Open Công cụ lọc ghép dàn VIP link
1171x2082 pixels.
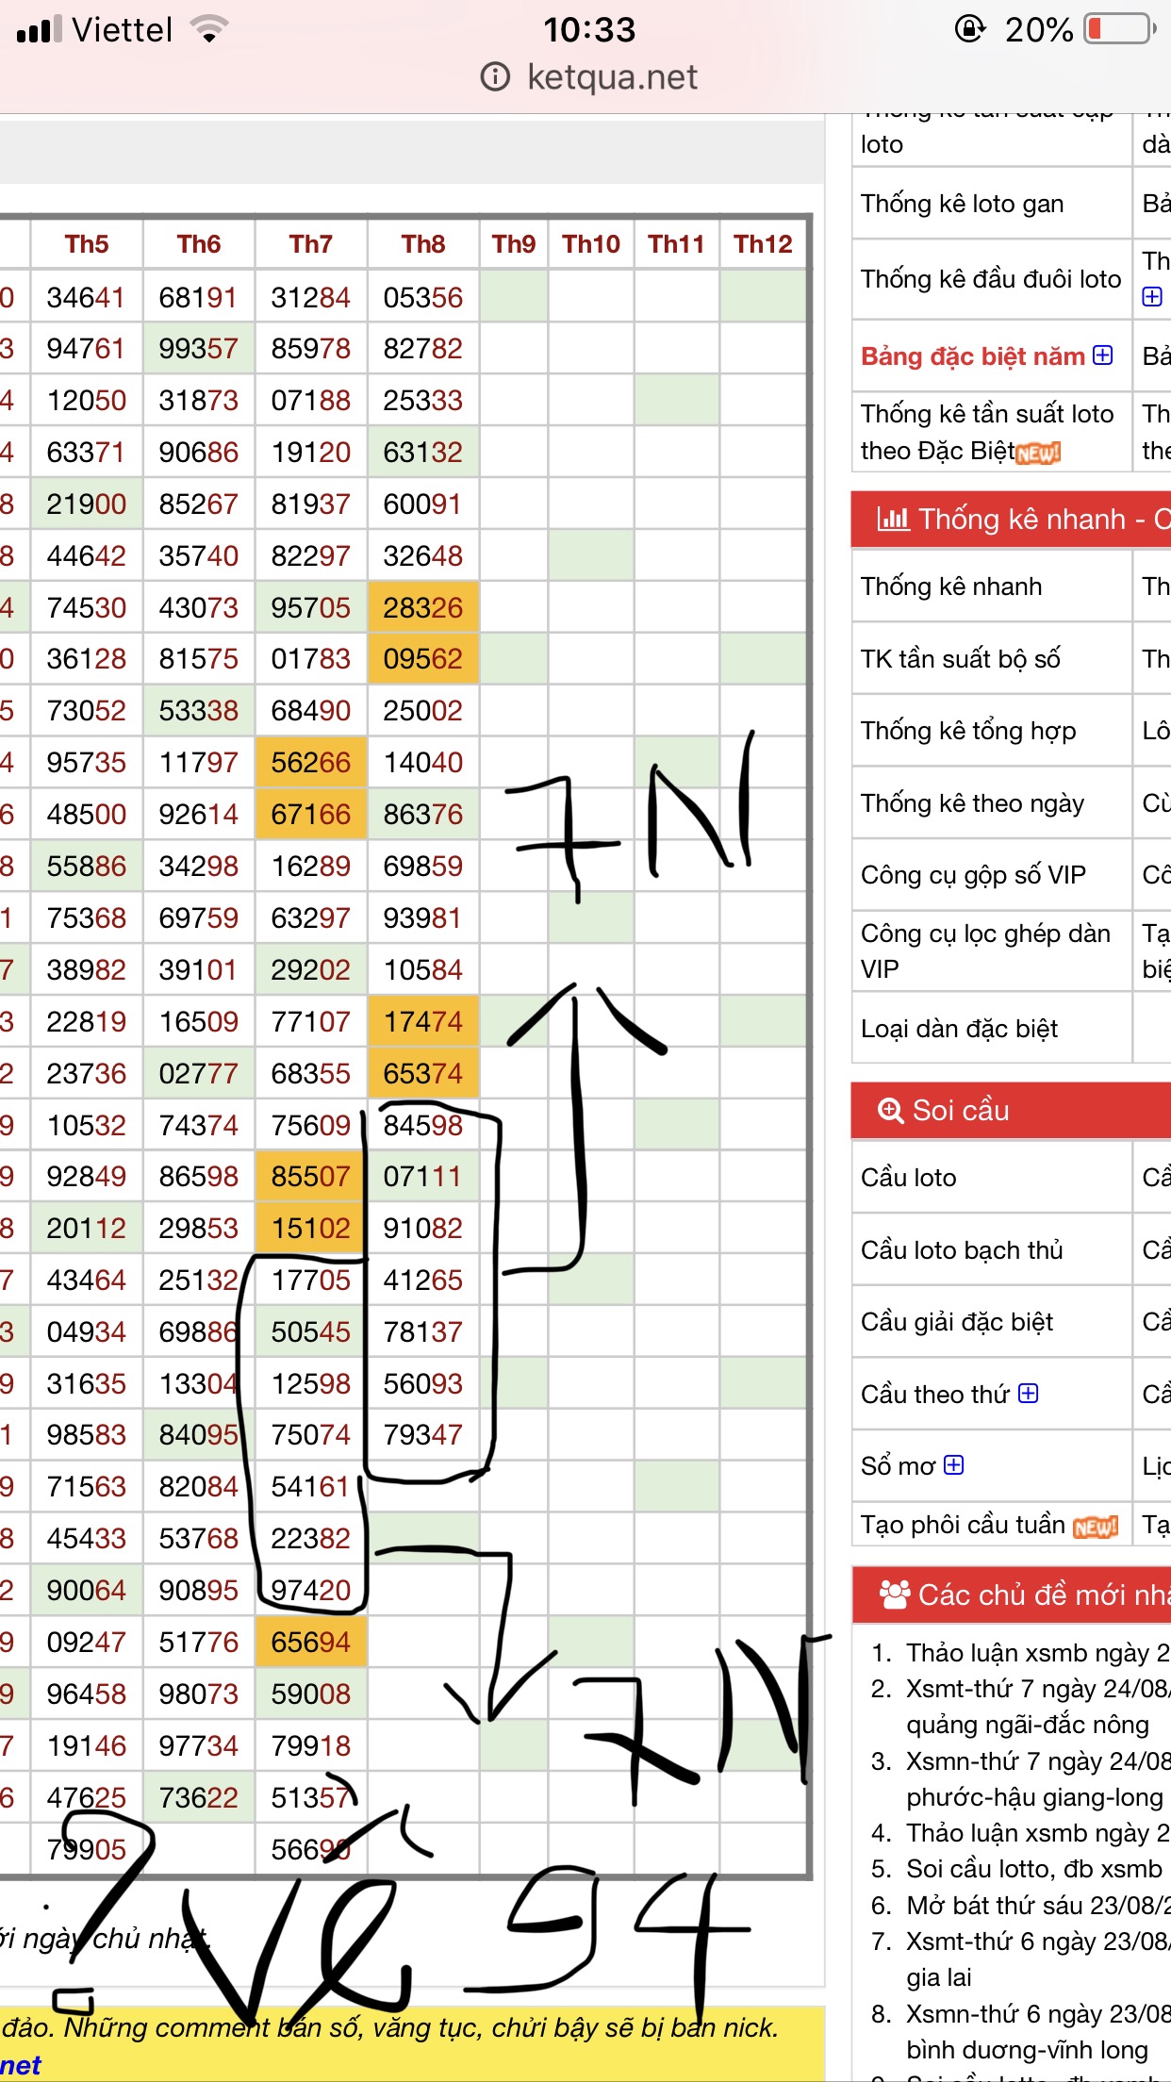(985, 950)
